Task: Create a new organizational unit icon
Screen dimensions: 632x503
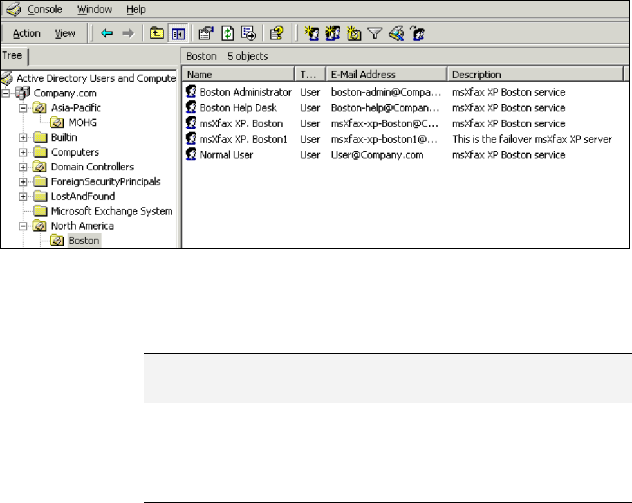Action: pos(354,33)
